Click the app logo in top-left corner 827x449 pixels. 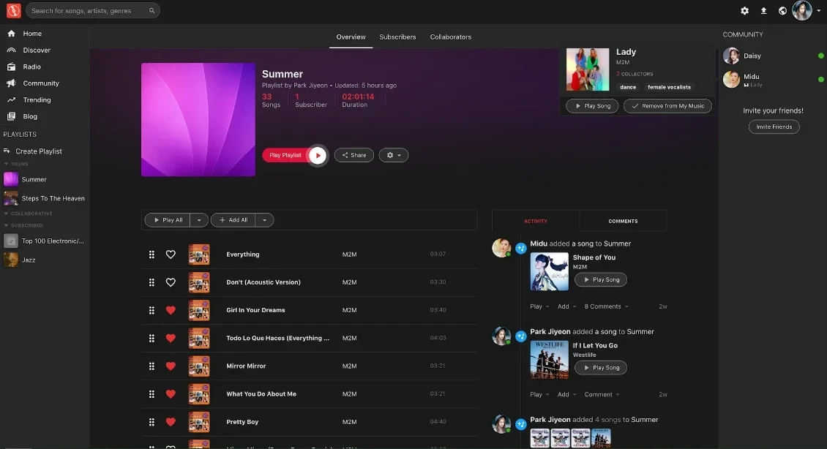[14, 10]
